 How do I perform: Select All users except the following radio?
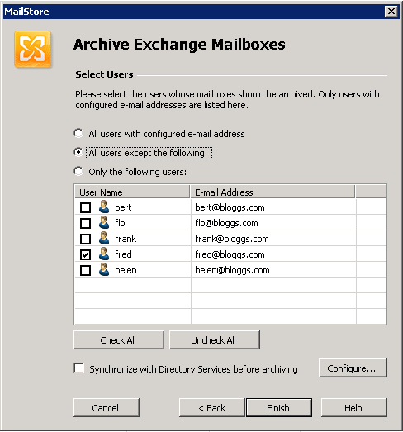78,152
